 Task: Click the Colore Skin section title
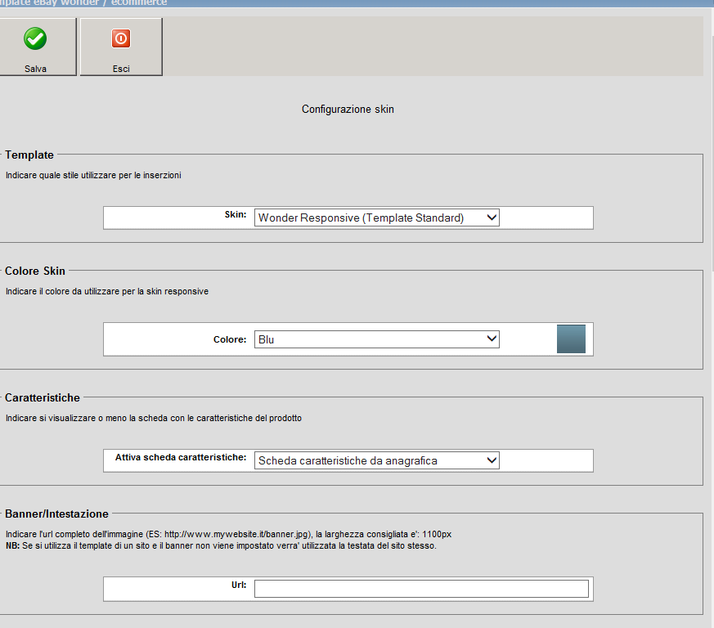[35, 271]
